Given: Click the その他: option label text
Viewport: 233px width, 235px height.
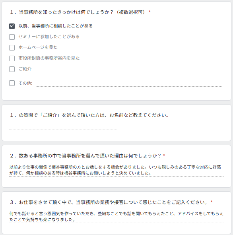Looking at the screenshot, I should point(25,83).
